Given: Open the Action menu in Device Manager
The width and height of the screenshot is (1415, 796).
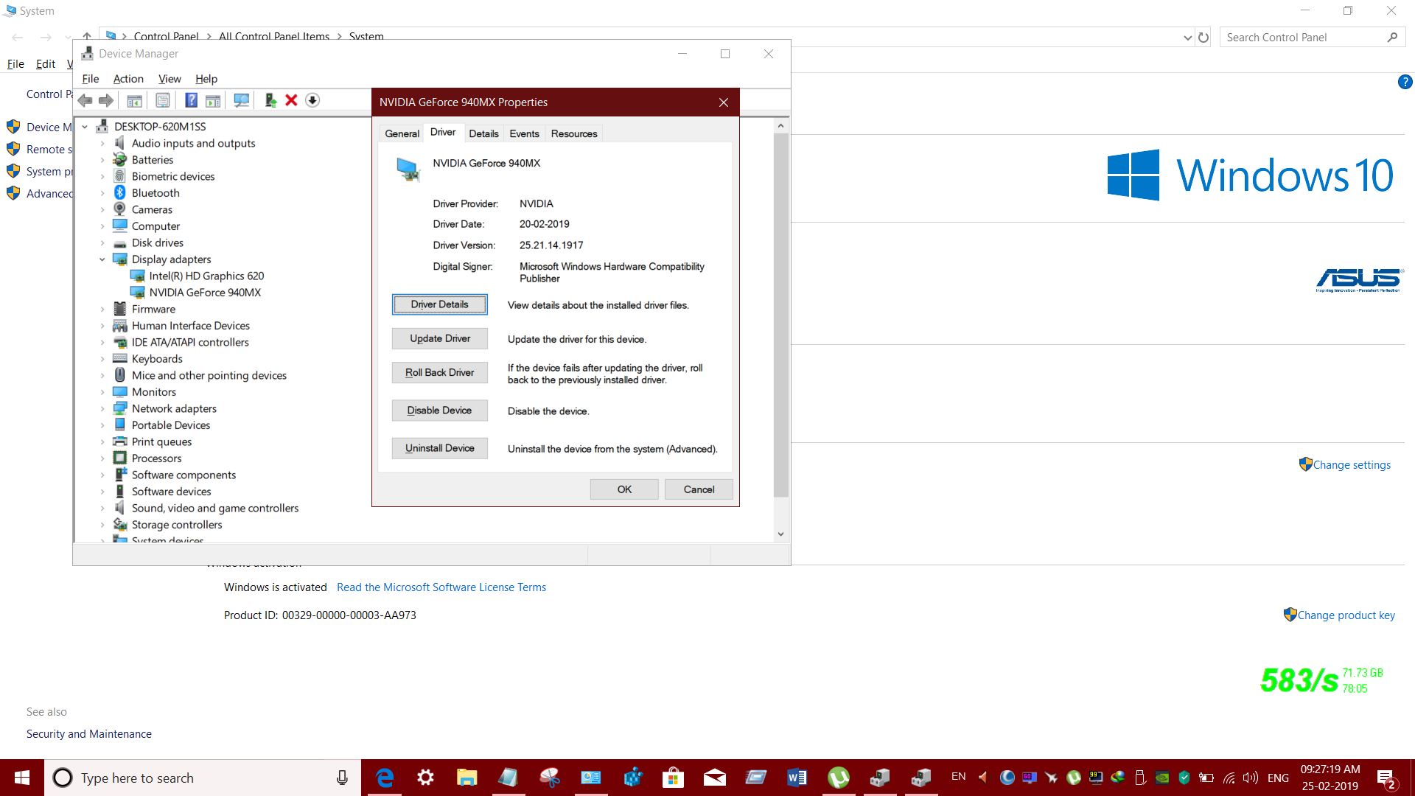Looking at the screenshot, I should click(x=128, y=79).
